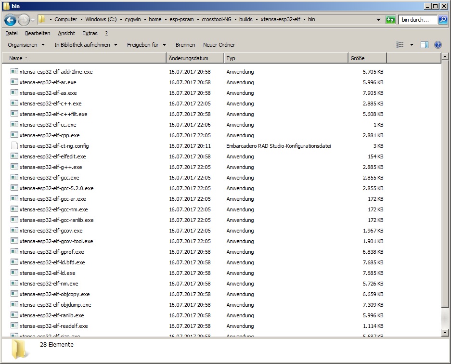Select the icon of xtensa-esp32-elf-addr2line.exe
The width and height of the screenshot is (451, 364).
pyautogui.click(x=14, y=71)
